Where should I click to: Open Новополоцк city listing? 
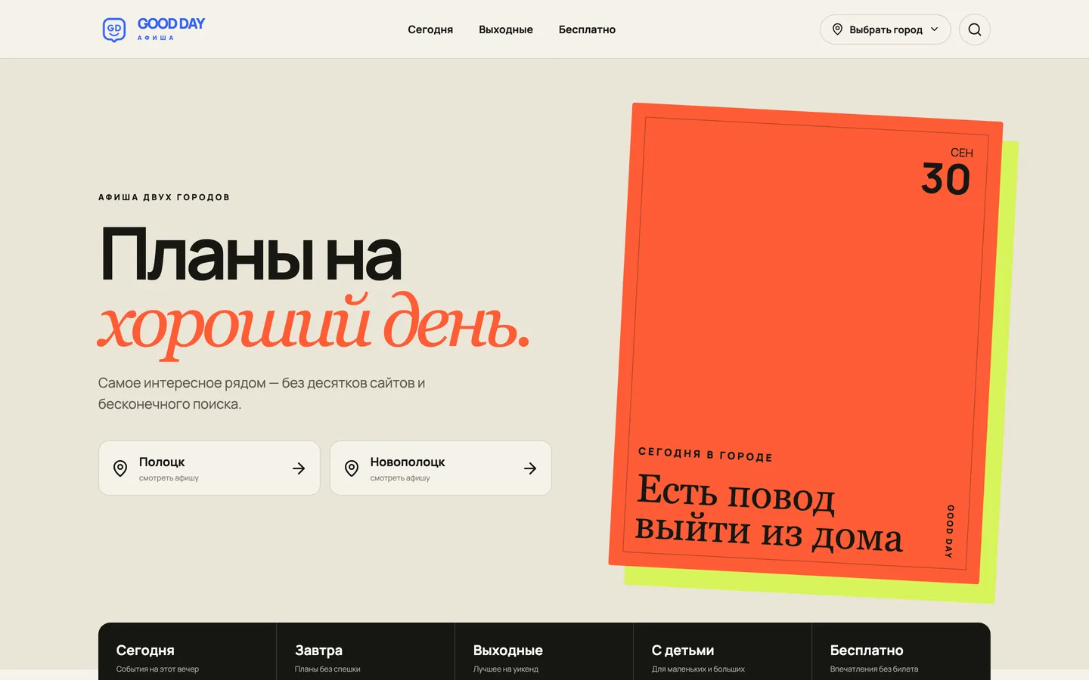[441, 468]
